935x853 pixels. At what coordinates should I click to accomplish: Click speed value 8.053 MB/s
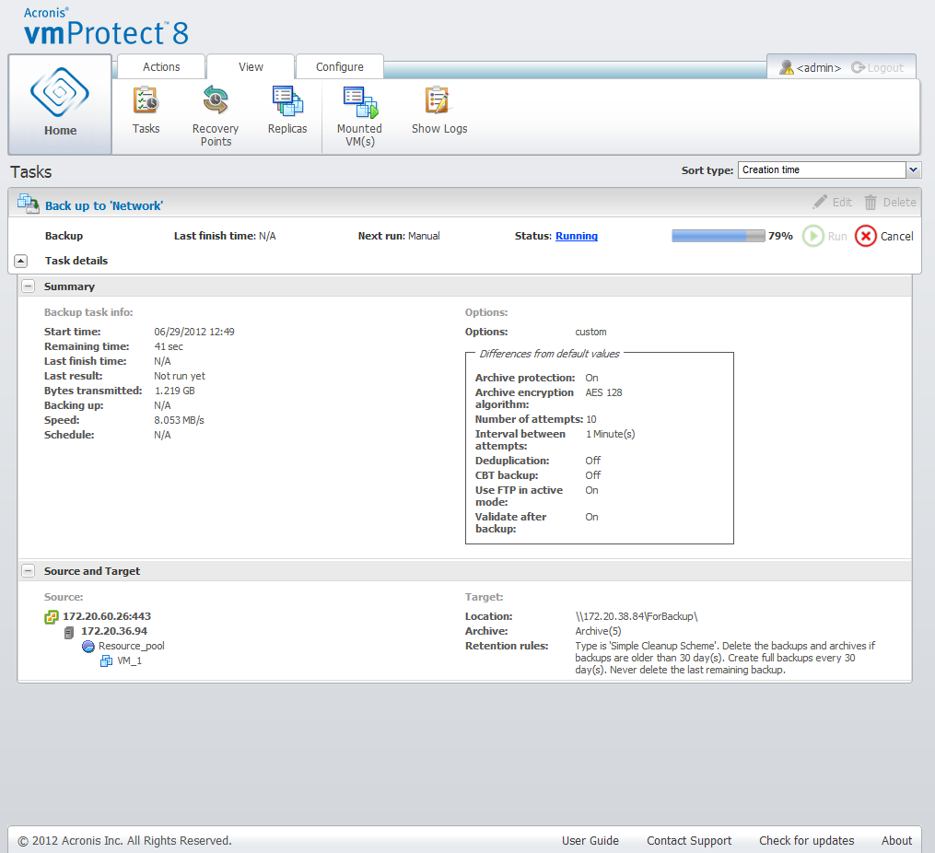(179, 420)
